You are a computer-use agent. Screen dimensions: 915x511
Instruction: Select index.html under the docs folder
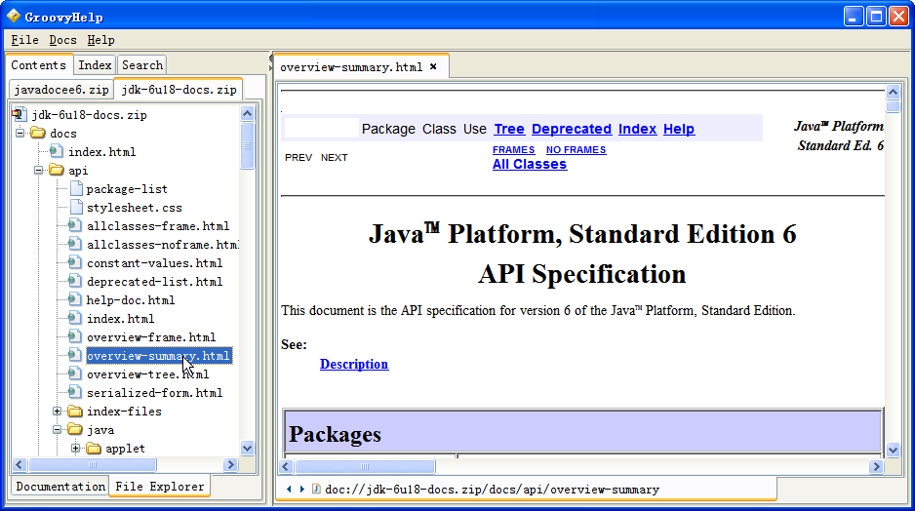tap(102, 152)
